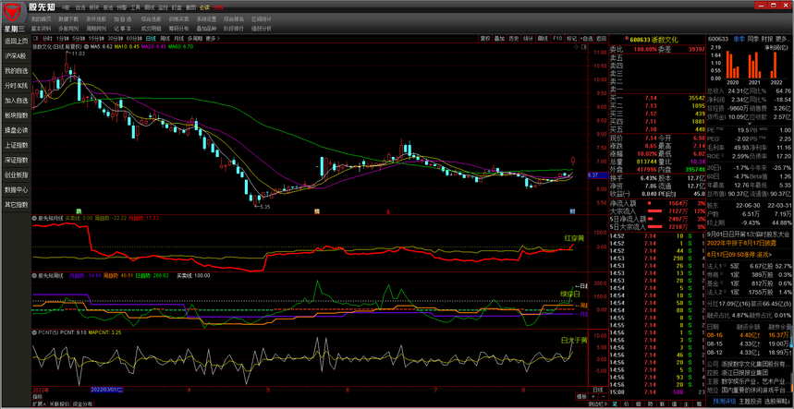Viewport: 794px width, 409px height.
Task: Switch to 分时/K线 sidebar view
Action: pos(17,86)
